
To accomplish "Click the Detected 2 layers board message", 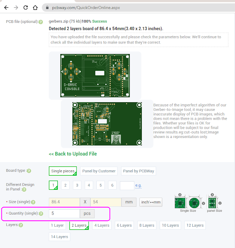I will (106, 29).
